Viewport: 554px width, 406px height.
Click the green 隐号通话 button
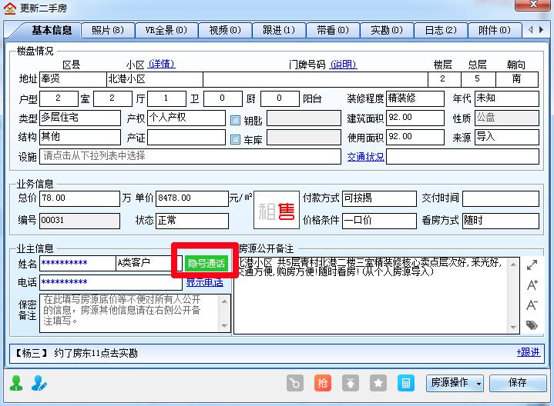[x=206, y=263]
